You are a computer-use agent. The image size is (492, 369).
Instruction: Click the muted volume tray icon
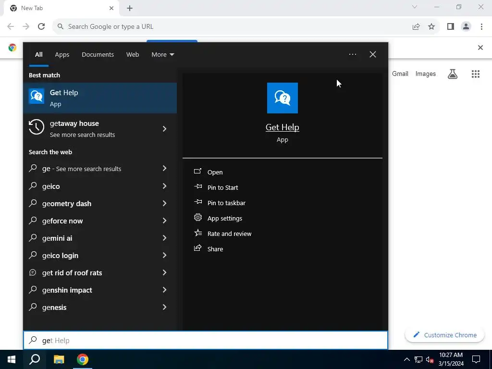click(x=430, y=359)
